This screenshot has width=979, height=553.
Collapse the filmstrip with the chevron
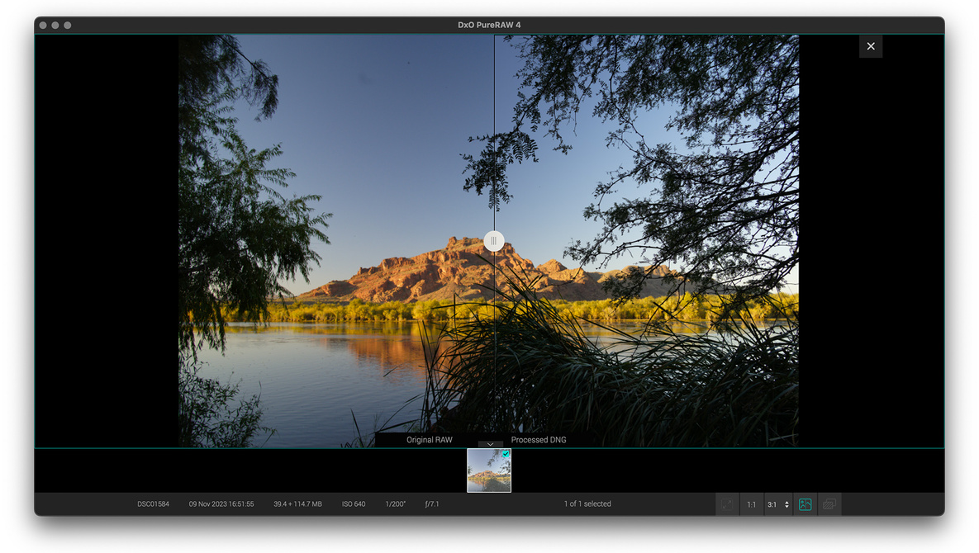click(490, 444)
